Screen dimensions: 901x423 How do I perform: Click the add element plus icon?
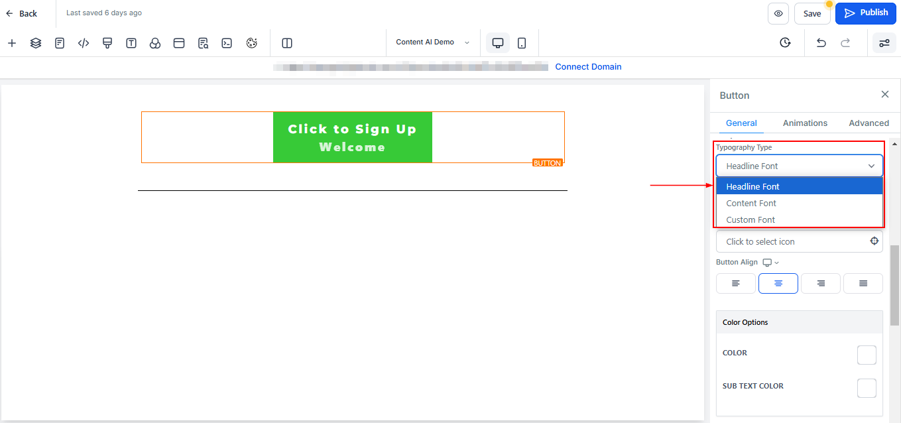point(12,43)
